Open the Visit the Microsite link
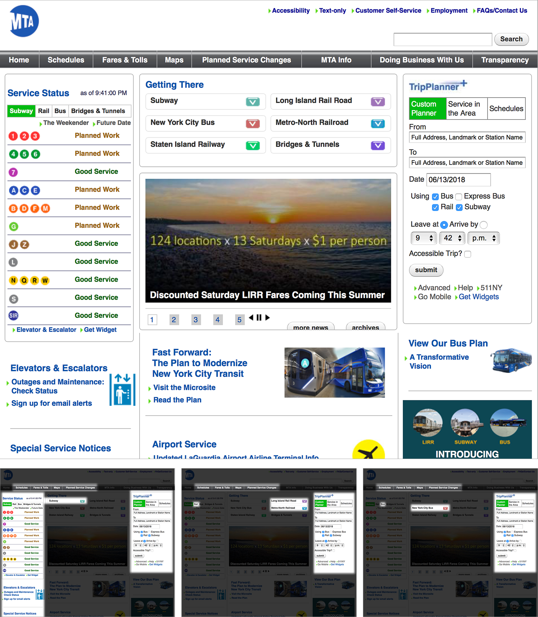 pyautogui.click(x=184, y=387)
